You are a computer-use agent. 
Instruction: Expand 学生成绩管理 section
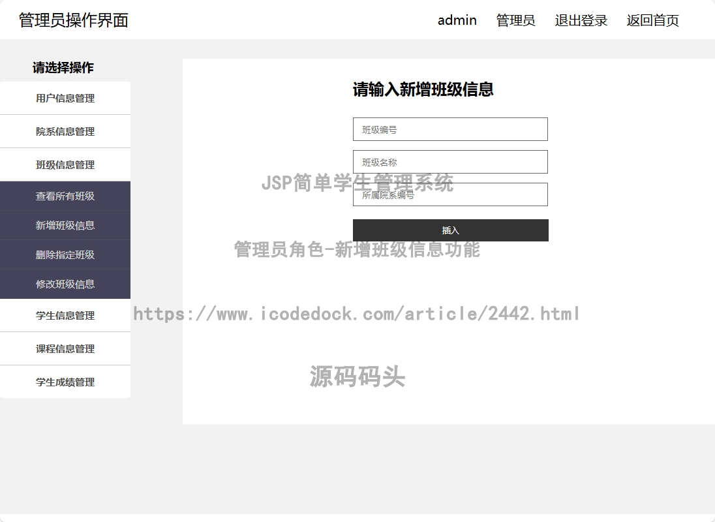pos(65,382)
